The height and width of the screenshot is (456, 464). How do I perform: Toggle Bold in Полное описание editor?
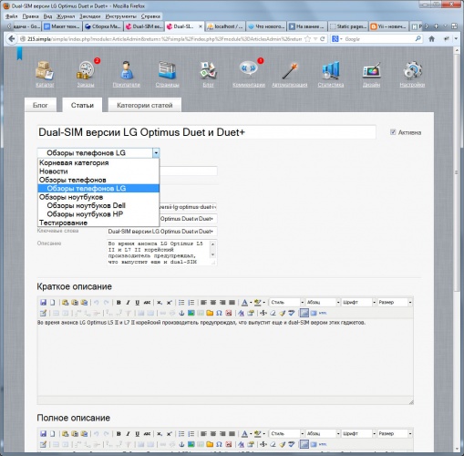click(x=119, y=434)
